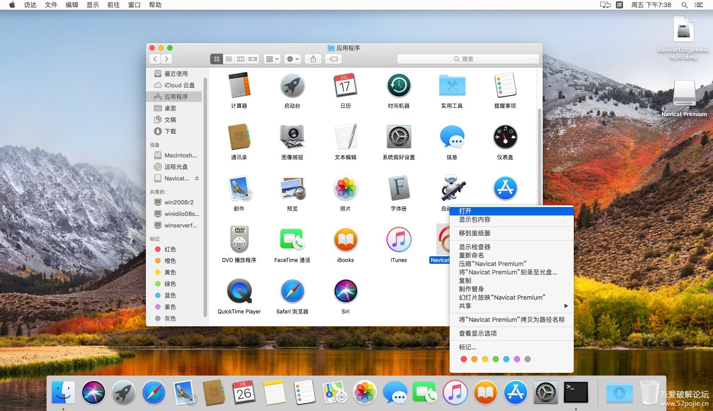Apply the purple tag in the context menu
This screenshot has height=411, width=713.
pos(517,359)
